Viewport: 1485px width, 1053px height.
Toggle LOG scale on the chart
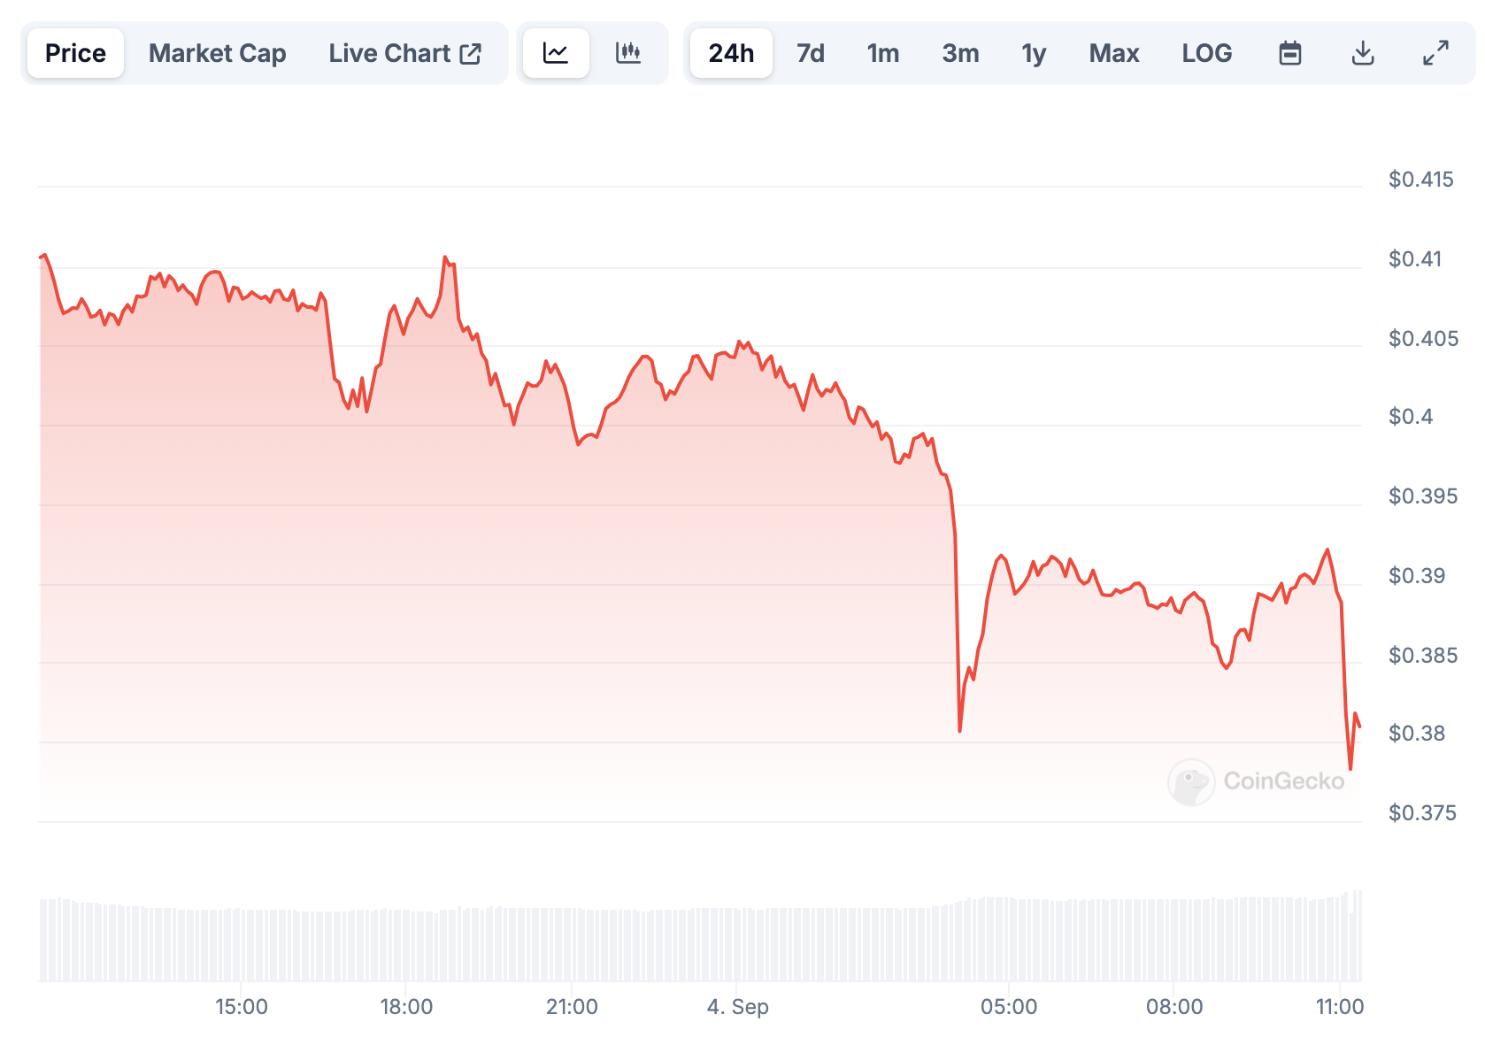(x=1206, y=53)
